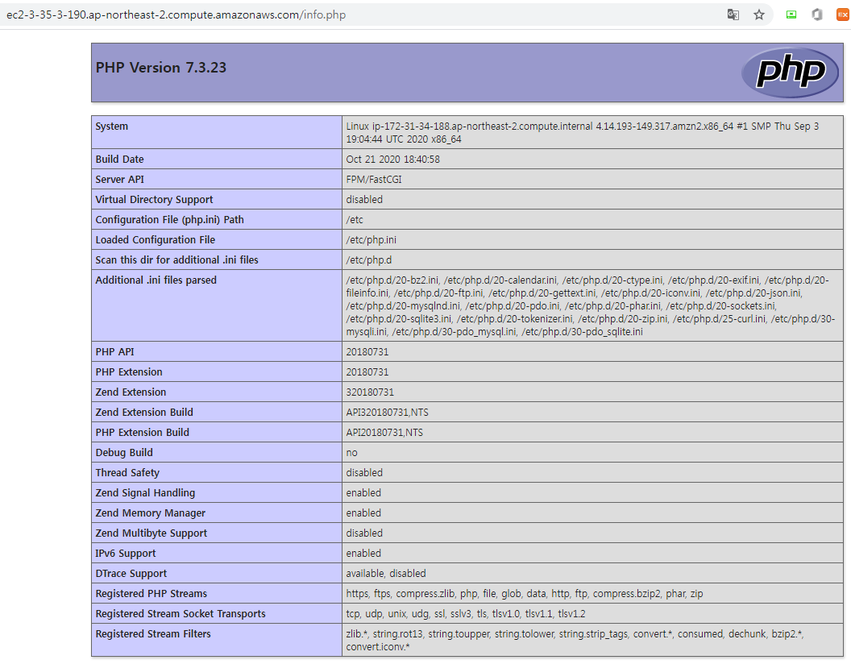The height and width of the screenshot is (664, 851).
Task: Select the PHP Version 7.3.23 heading
Action: point(160,67)
